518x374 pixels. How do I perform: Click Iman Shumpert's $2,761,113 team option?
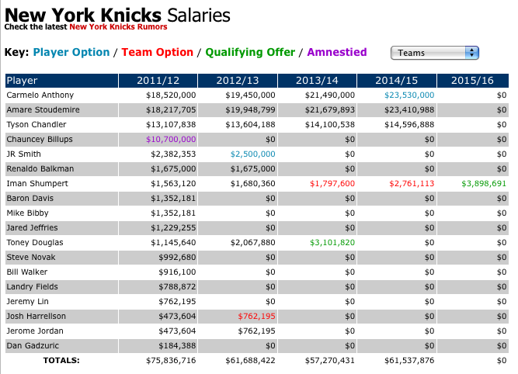(x=412, y=184)
